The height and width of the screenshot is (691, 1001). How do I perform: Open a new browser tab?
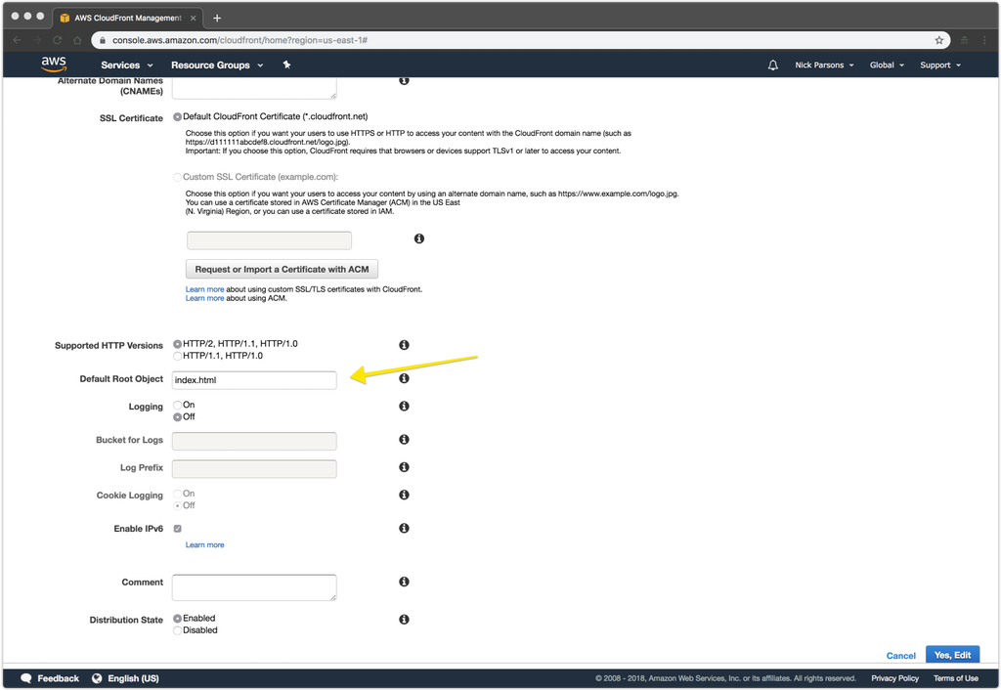(x=217, y=18)
